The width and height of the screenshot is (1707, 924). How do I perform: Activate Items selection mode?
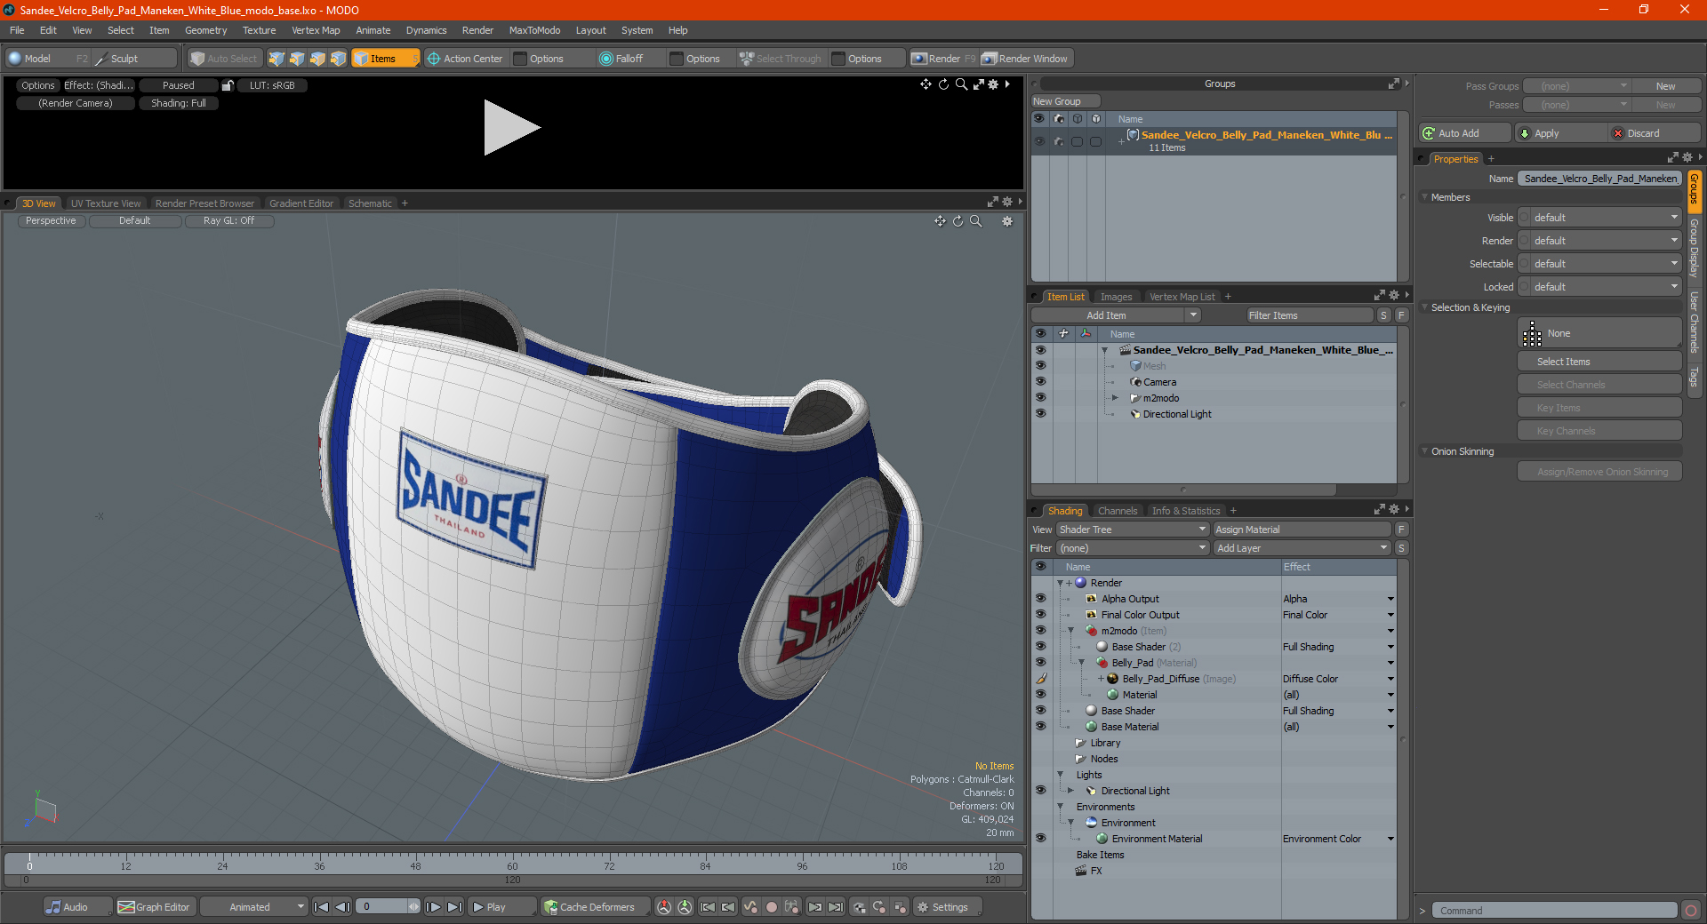click(x=385, y=59)
